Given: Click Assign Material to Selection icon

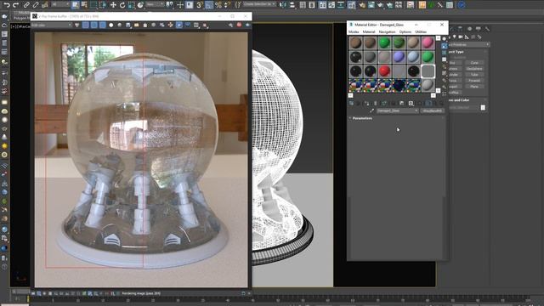Looking at the screenshot, I should point(366,103).
